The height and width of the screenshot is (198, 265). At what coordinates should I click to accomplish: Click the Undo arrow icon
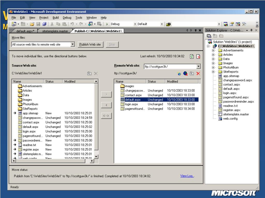[x=72, y=24]
